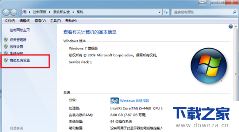Click the shield icon beside 高级系统设置
The width and height of the screenshot is (239, 132).
[6, 60]
